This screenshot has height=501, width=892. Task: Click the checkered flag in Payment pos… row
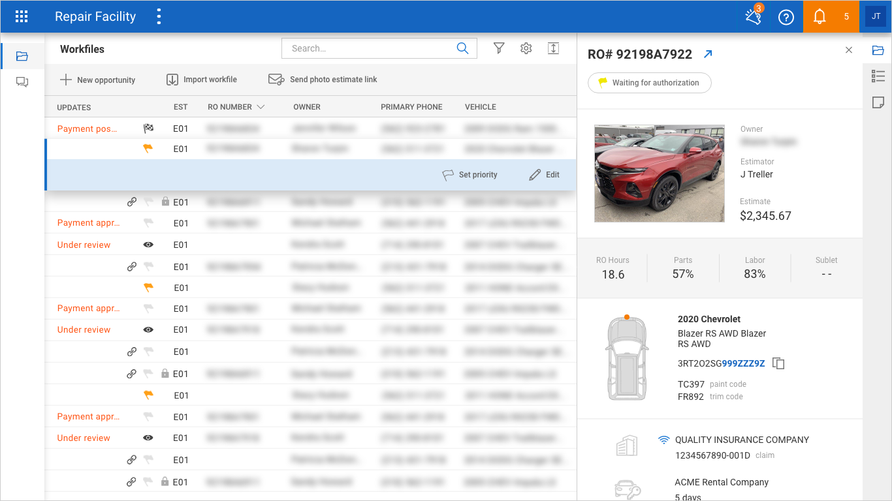click(x=148, y=129)
